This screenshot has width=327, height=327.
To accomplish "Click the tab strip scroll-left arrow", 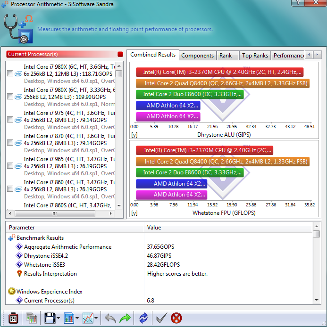I will tap(309, 55).
